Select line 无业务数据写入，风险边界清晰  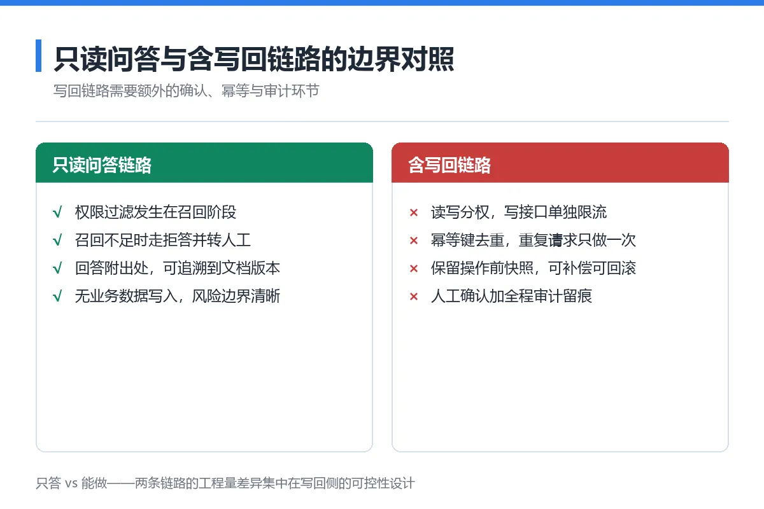pos(177,296)
